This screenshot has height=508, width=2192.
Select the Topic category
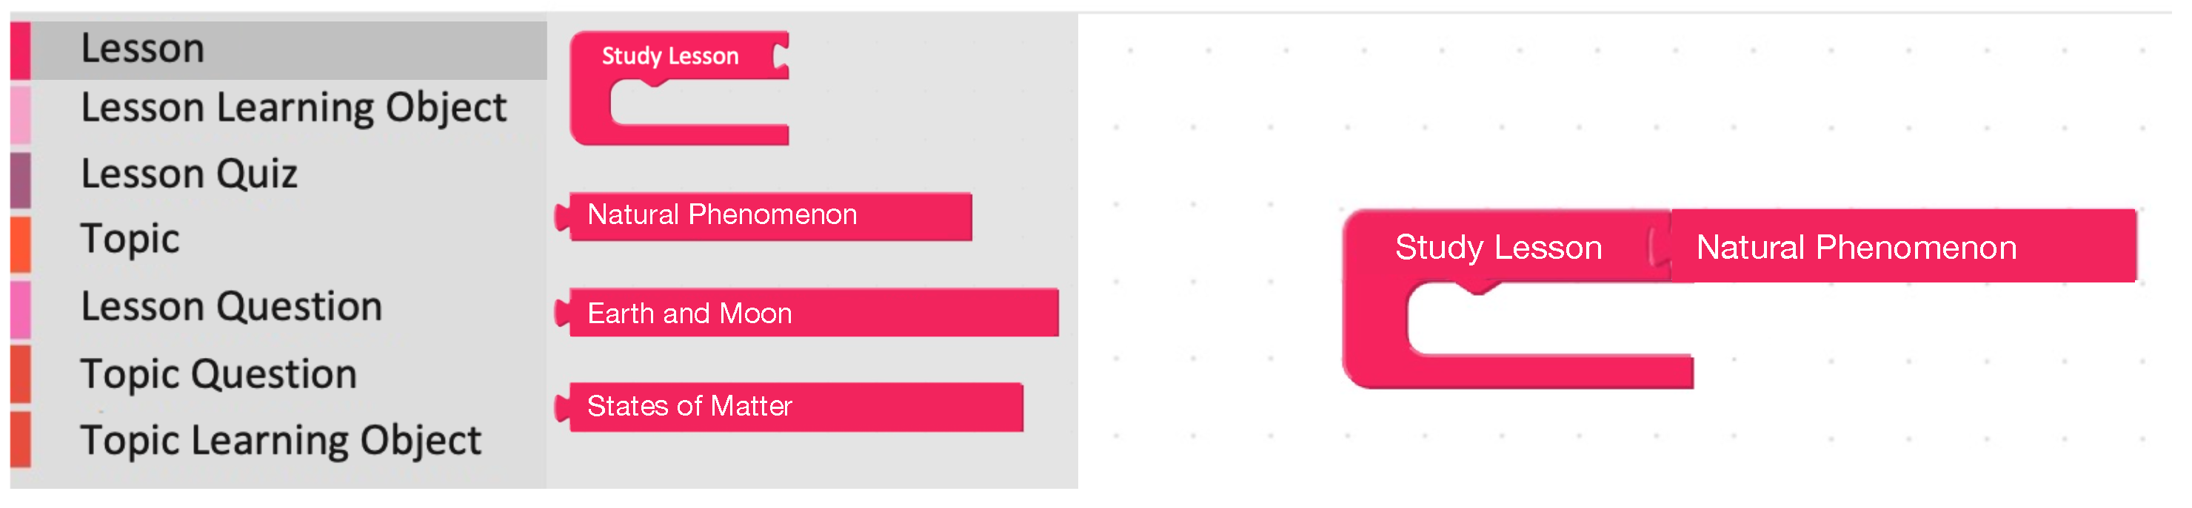tap(130, 240)
